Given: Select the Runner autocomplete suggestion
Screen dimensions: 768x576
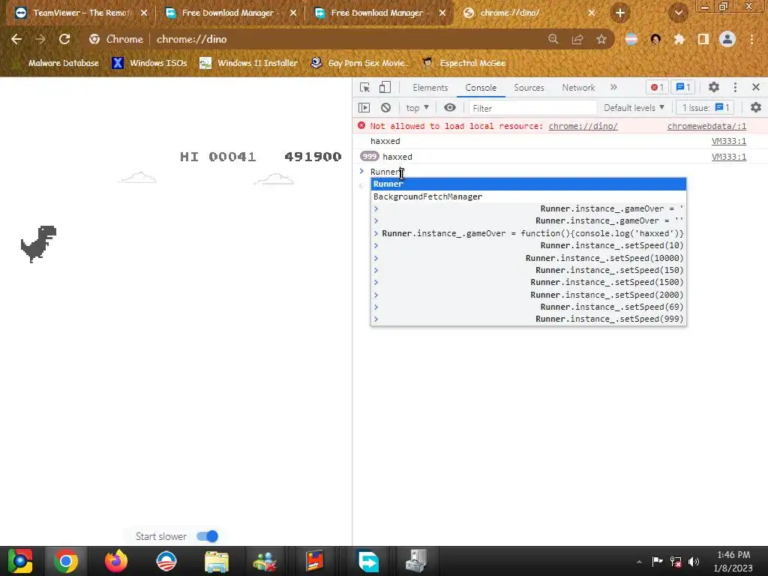Looking at the screenshot, I should [529, 184].
